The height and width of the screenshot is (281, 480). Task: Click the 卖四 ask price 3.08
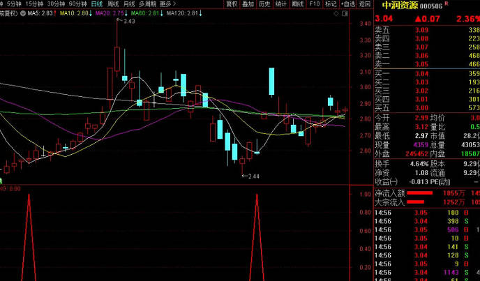[421, 38]
